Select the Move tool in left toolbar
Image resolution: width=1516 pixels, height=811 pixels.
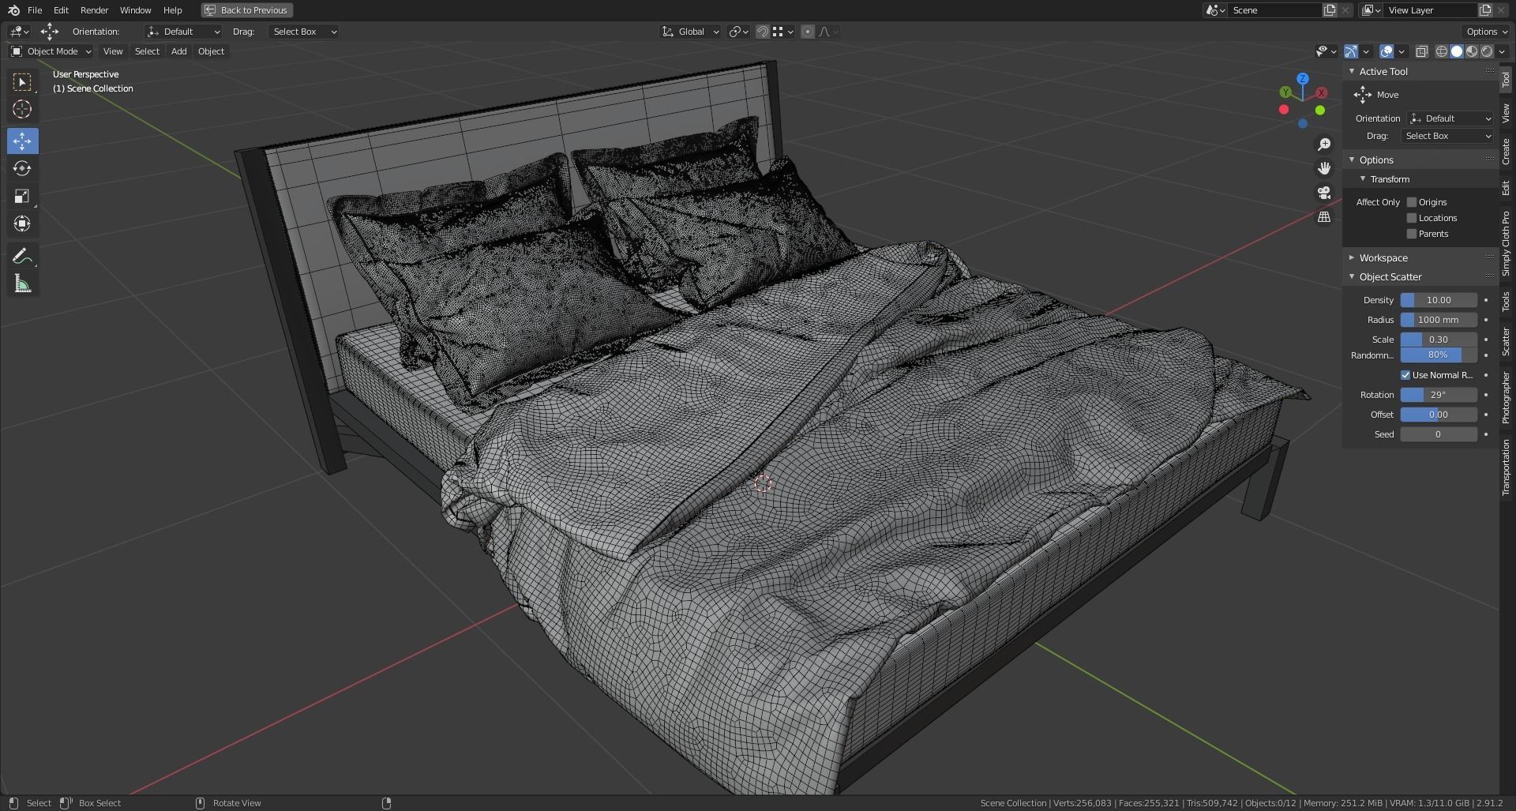[22, 141]
